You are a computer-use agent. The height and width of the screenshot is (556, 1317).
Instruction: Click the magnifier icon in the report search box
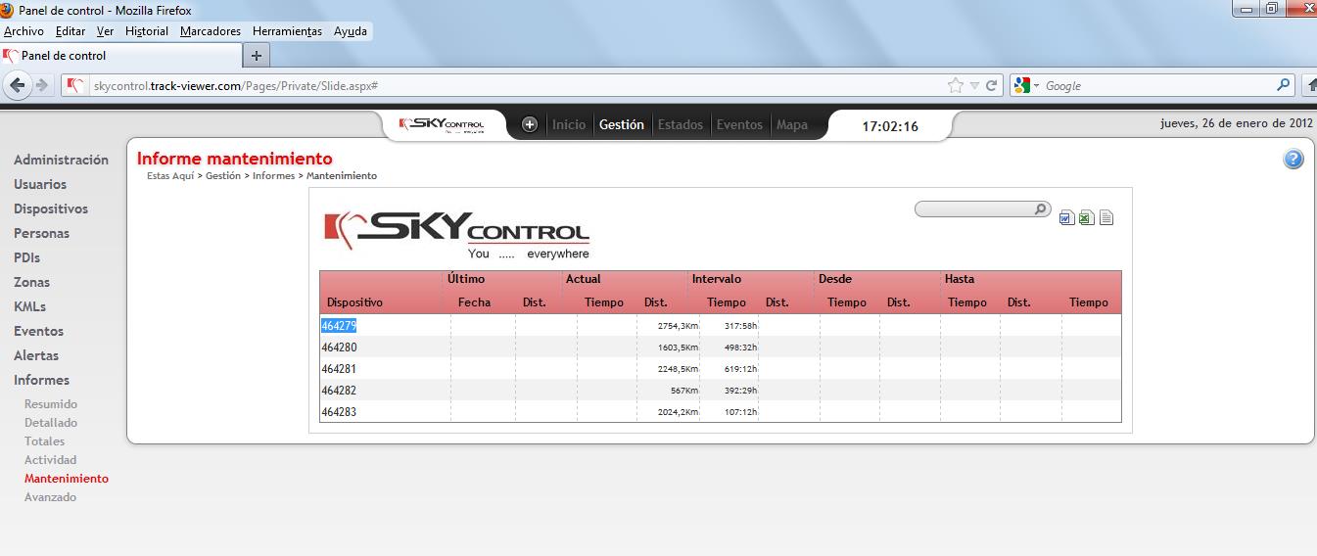(x=1040, y=208)
